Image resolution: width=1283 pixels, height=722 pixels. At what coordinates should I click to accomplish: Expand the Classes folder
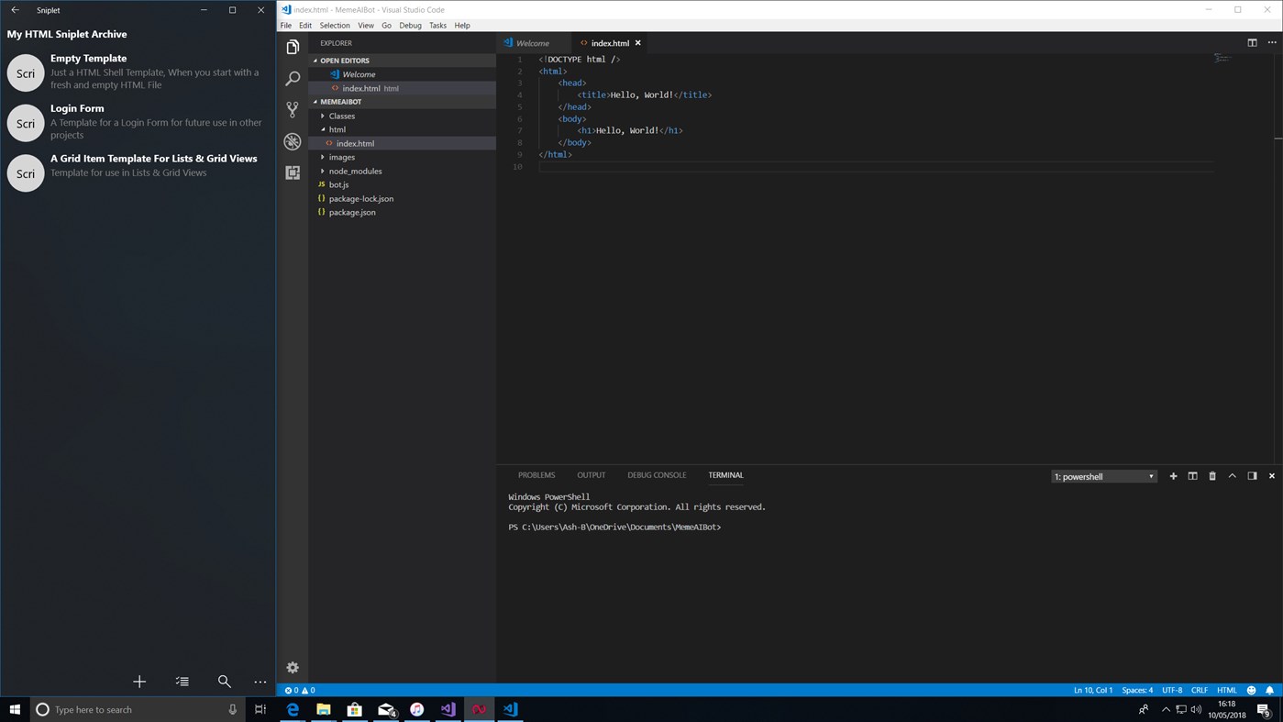[403, 116]
